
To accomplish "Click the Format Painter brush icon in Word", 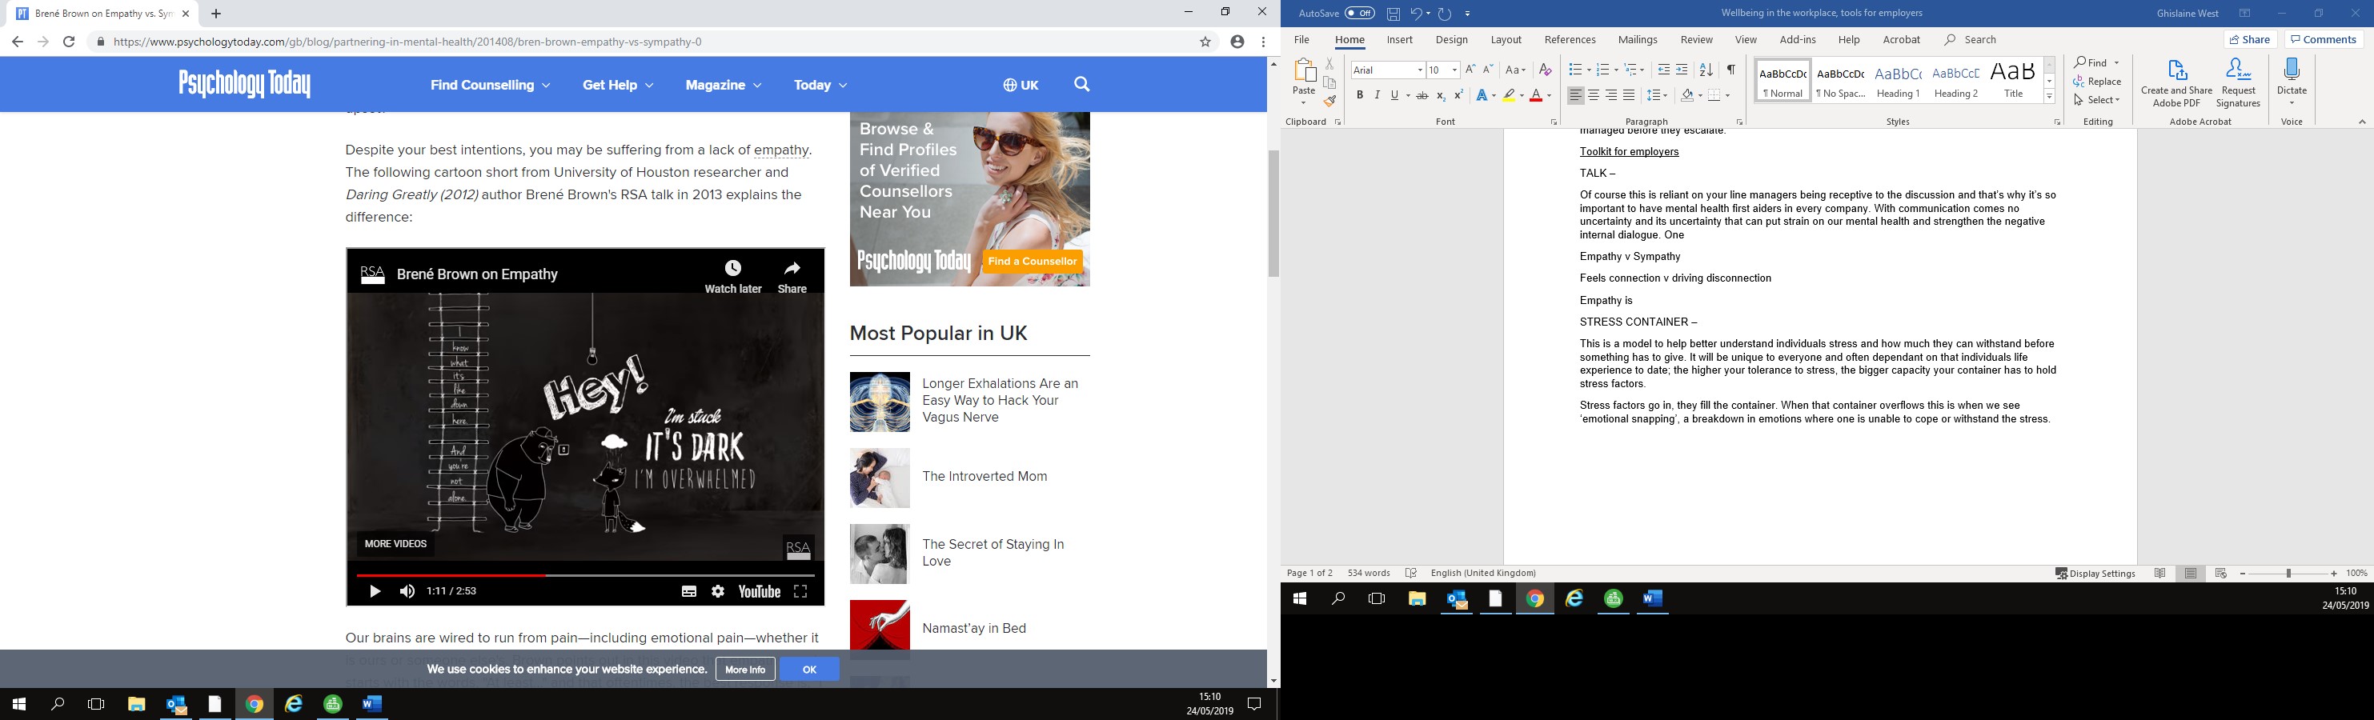I will click(x=1329, y=102).
